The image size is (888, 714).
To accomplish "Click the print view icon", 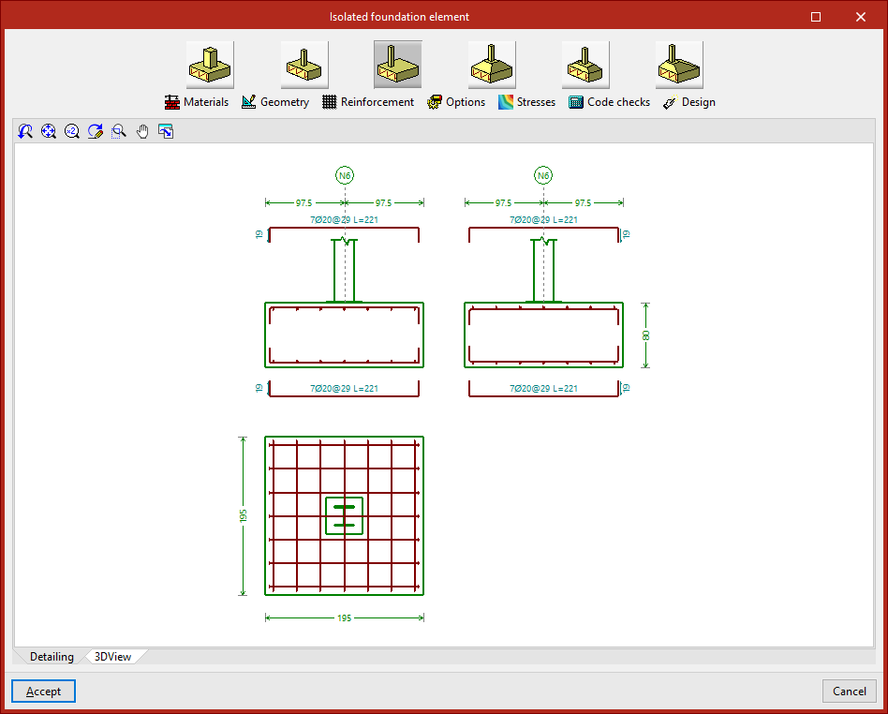I will pyautogui.click(x=166, y=131).
